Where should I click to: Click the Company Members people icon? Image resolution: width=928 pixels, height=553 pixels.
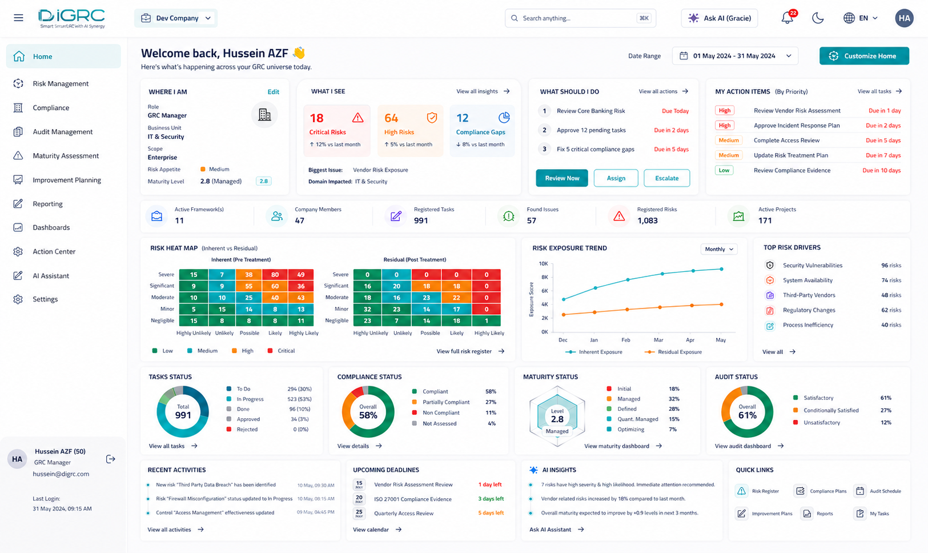point(277,216)
